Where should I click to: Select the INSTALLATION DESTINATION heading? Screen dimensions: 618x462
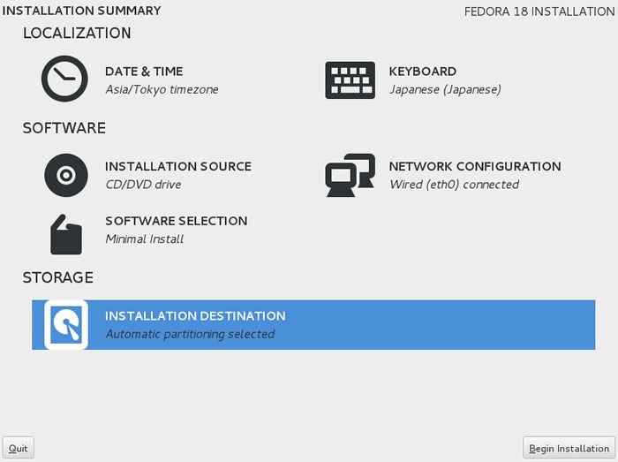[195, 315]
